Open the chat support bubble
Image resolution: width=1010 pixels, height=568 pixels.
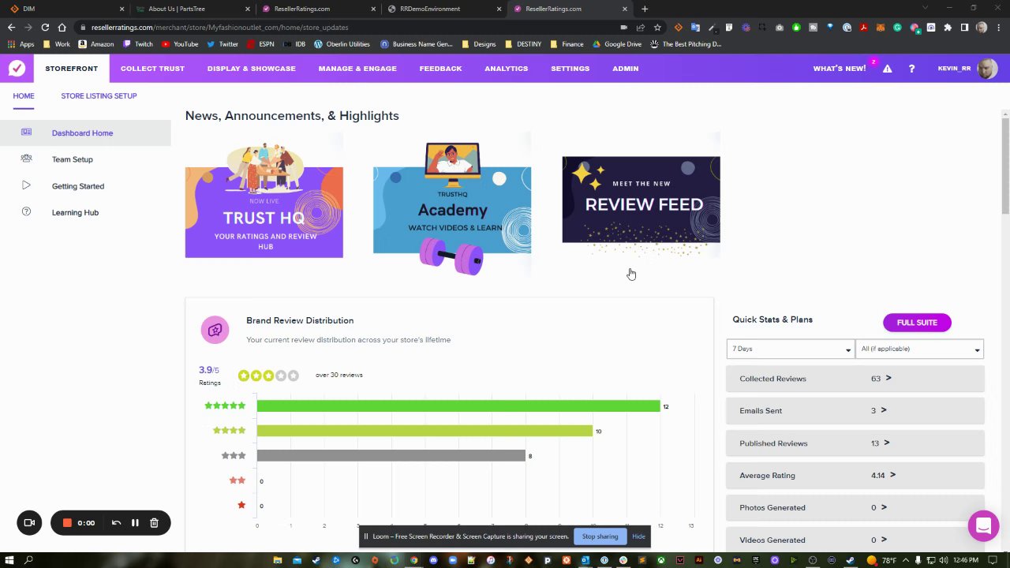pyautogui.click(x=983, y=525)
